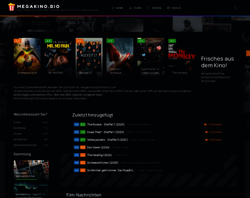The image size is (250, 198).
Task: Click the 7.3 badge on Captain America poster
Action: (110, 41)
